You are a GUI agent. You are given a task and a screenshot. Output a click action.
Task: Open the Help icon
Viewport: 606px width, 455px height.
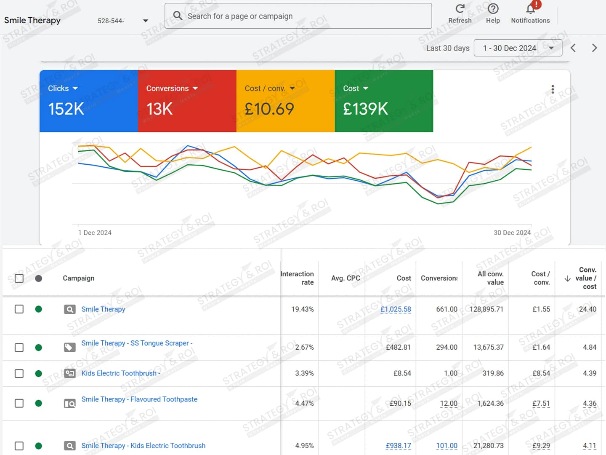pyautogui.click(x=493, y=9)
